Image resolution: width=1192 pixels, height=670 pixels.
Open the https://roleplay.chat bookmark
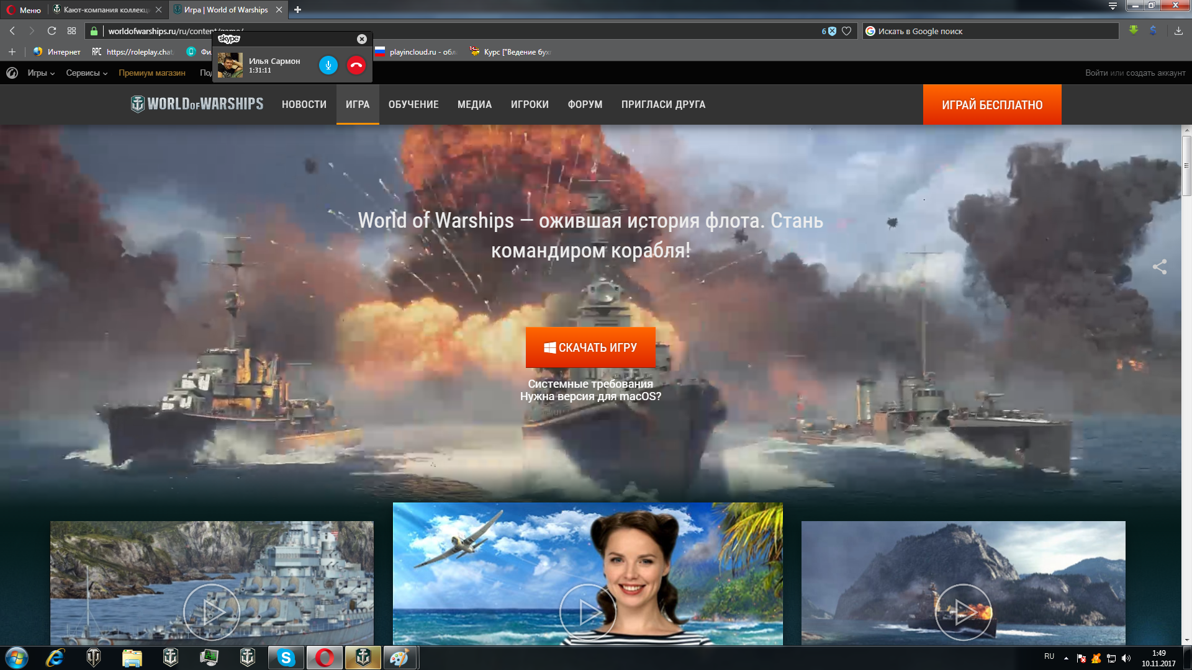tap(133, 52)
